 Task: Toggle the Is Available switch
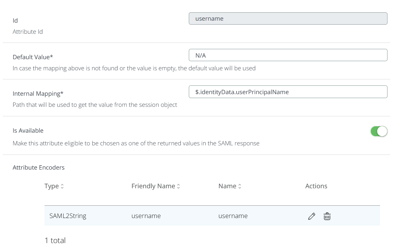coord(378,131)
